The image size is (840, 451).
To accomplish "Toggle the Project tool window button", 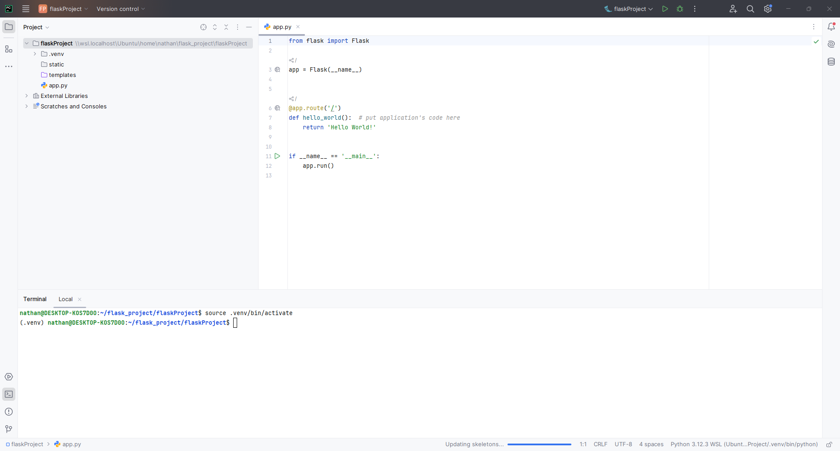I will tap(9, 27).
